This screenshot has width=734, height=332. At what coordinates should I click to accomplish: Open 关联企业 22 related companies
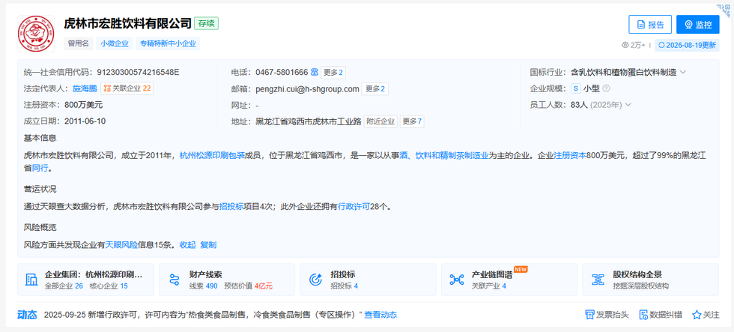tap(127, 88)
